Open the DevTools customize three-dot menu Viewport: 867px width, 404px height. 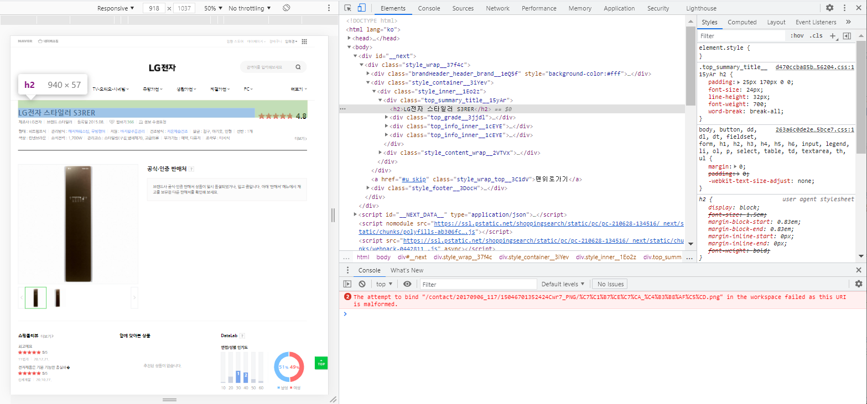click(844, 8)
